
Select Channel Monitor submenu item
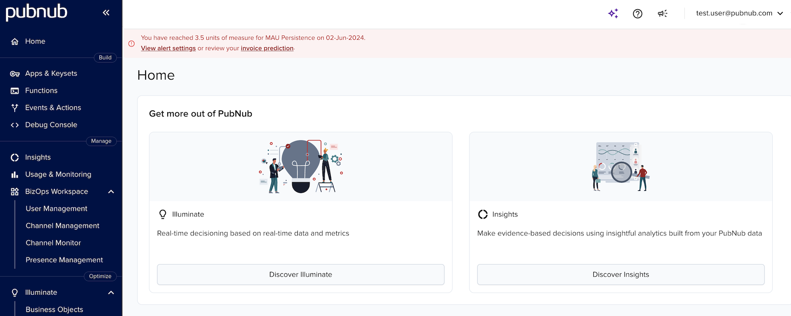pyautogui.click(x=53, y=243)
